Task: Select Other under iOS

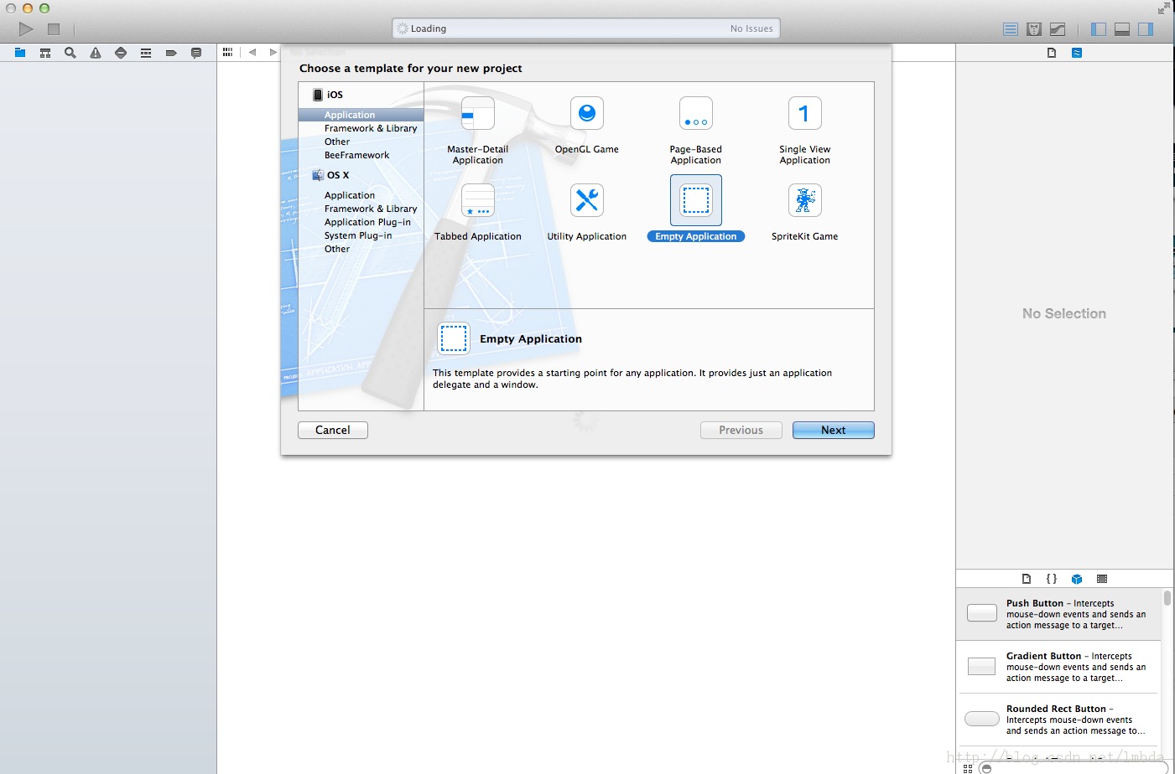Action: click(337, 142)
